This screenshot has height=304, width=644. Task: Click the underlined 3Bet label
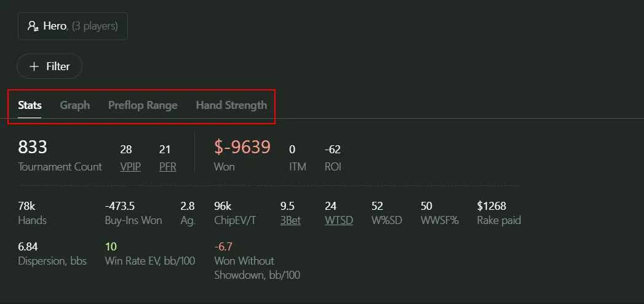pyautogui.click(x=290, y=220)
